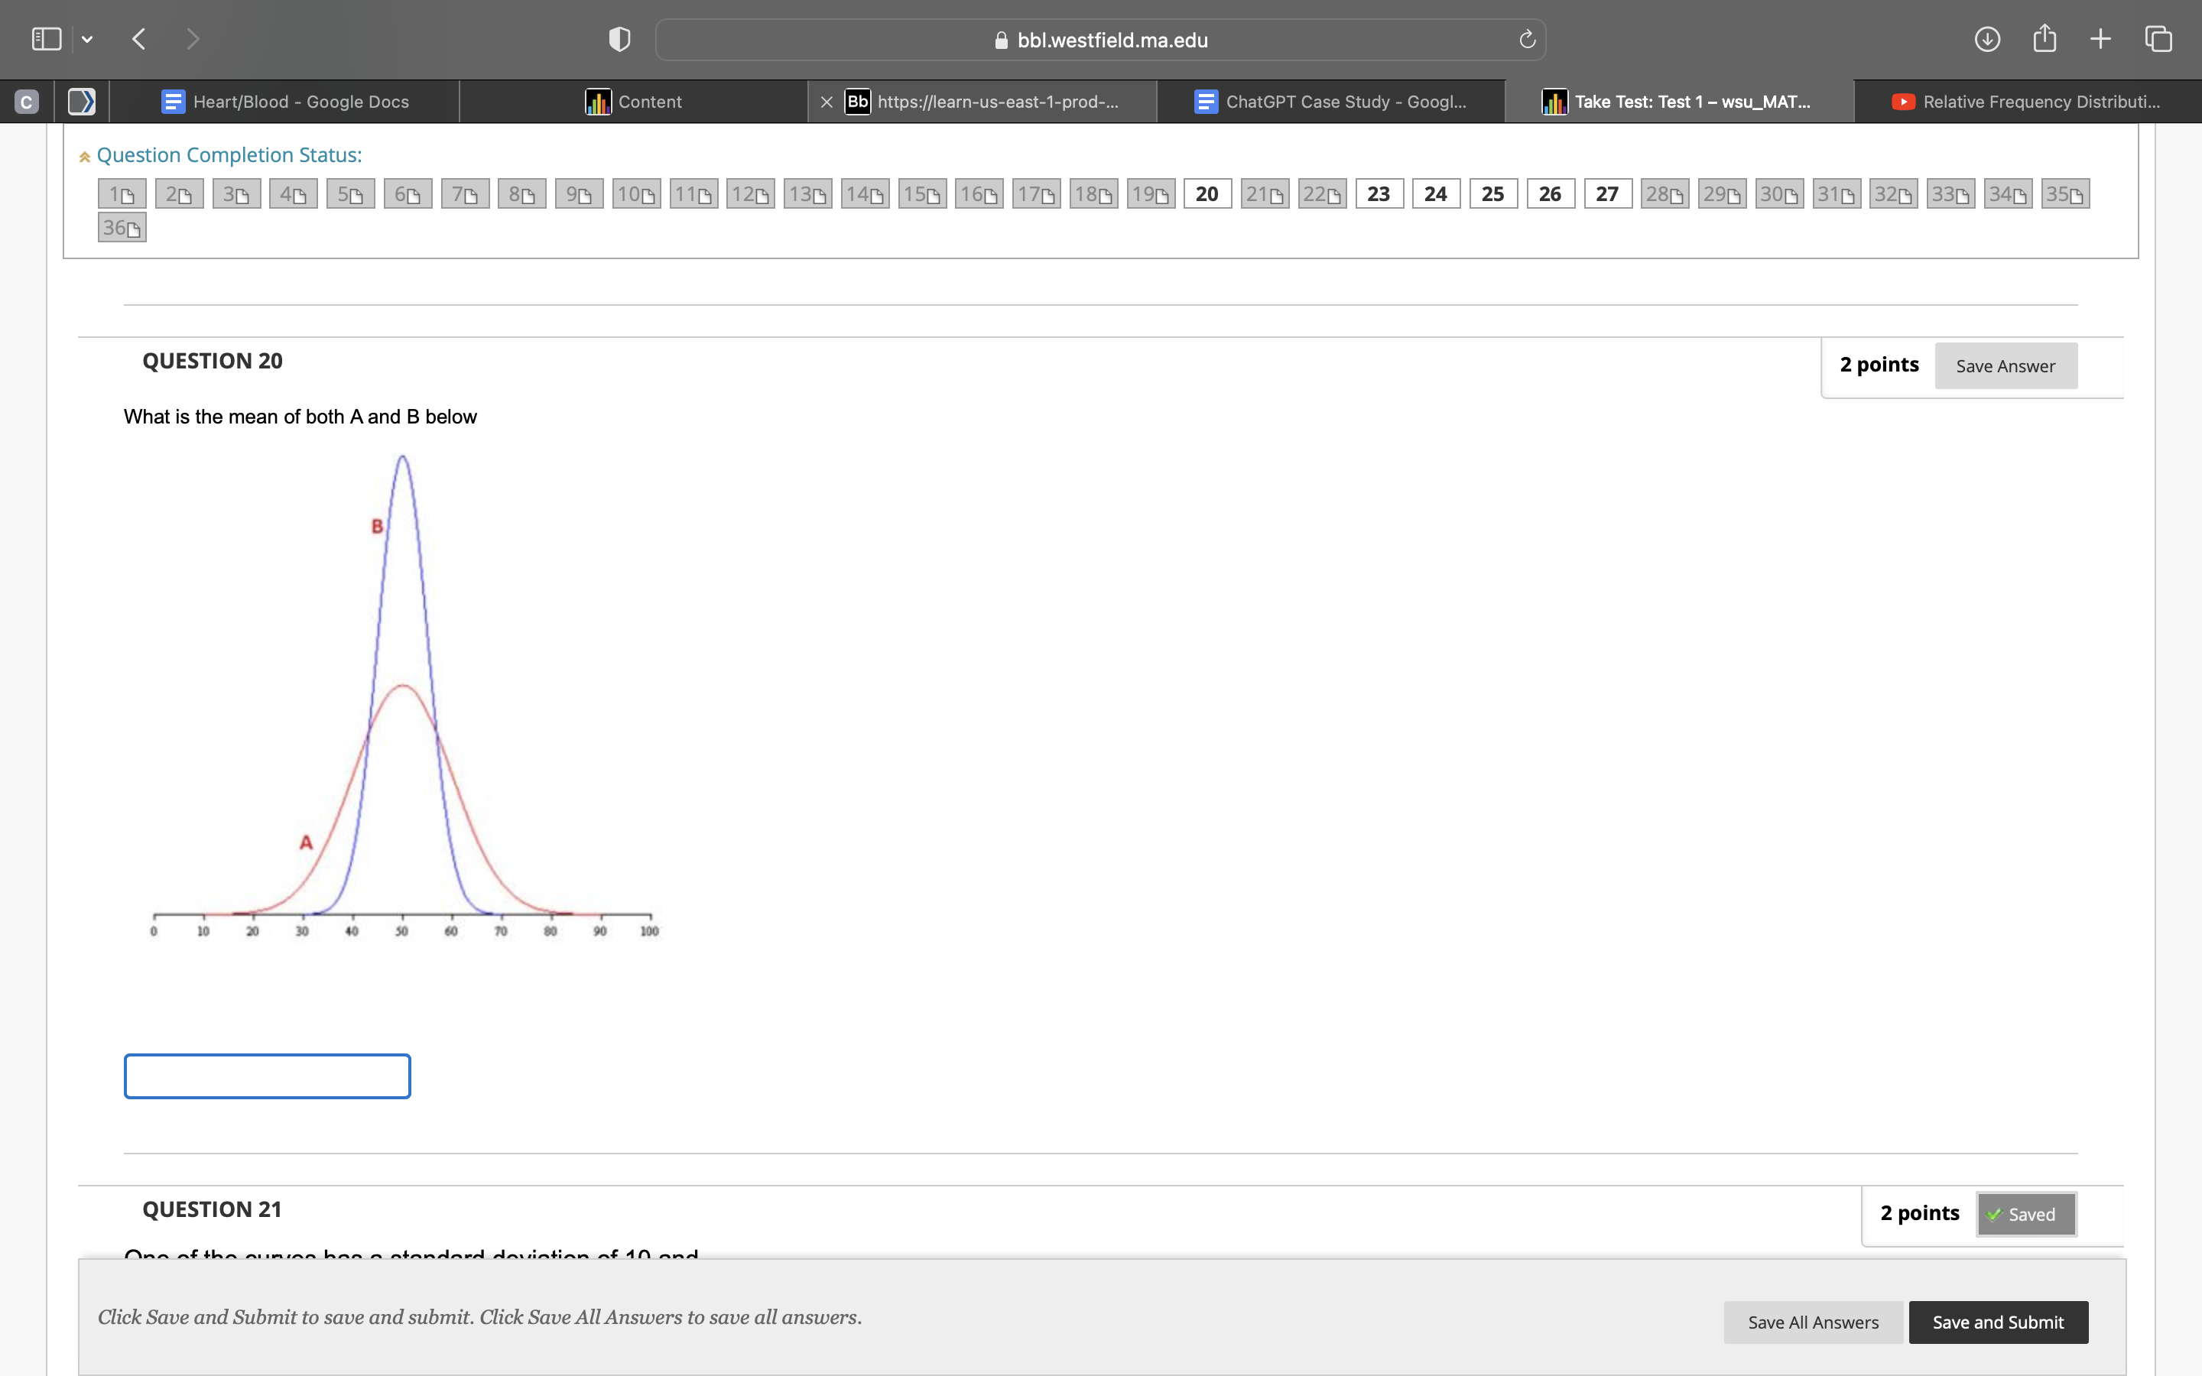Go forward to the next page
2202x1376 pixels.
(192, 39)
